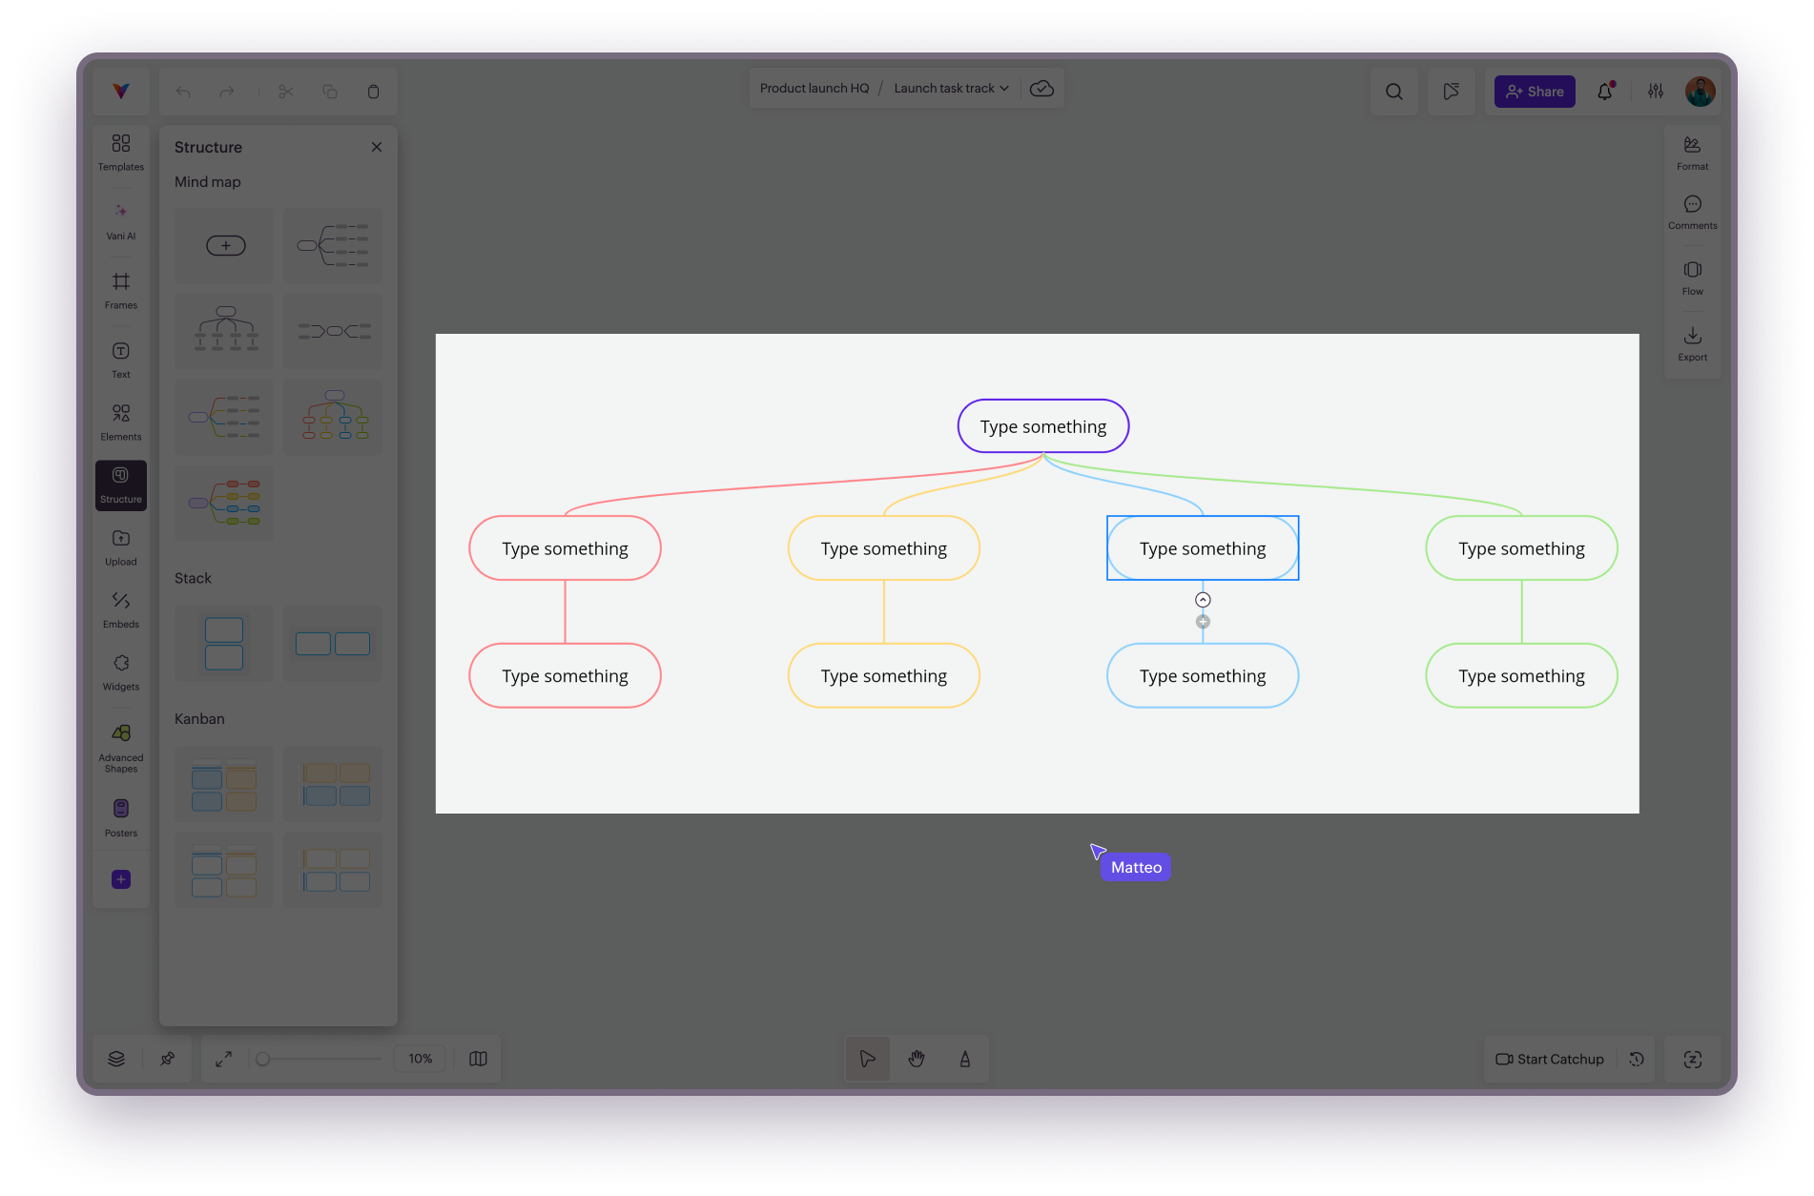Screen dimensions: 1814x1196
Task: Insert the two-sided mind map layout
Action: coord(333,332)
